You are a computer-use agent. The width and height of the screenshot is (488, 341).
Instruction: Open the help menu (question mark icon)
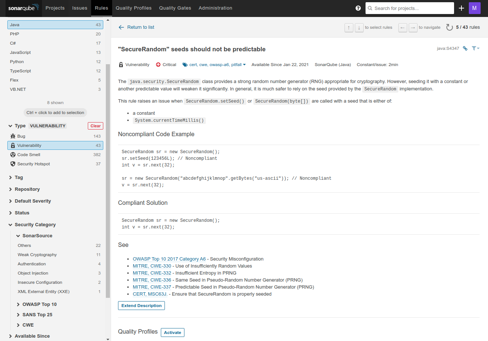pos(358,8)
